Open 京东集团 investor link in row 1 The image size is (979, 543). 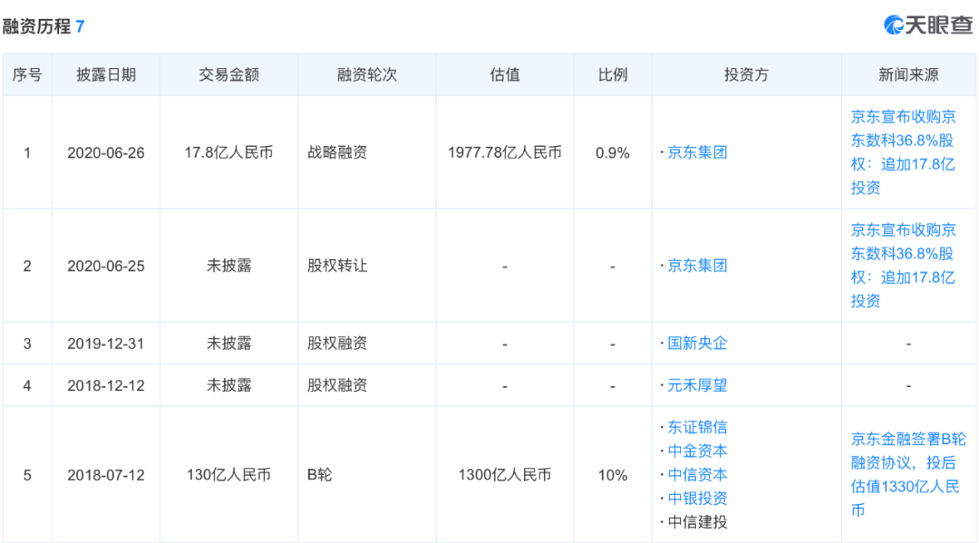(x=697, y=152)
